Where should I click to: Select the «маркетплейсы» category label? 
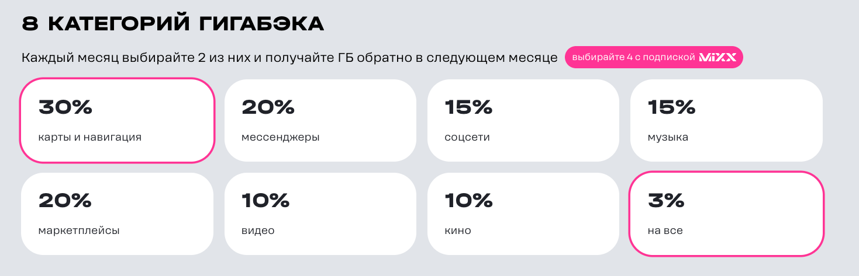(79, 230)
